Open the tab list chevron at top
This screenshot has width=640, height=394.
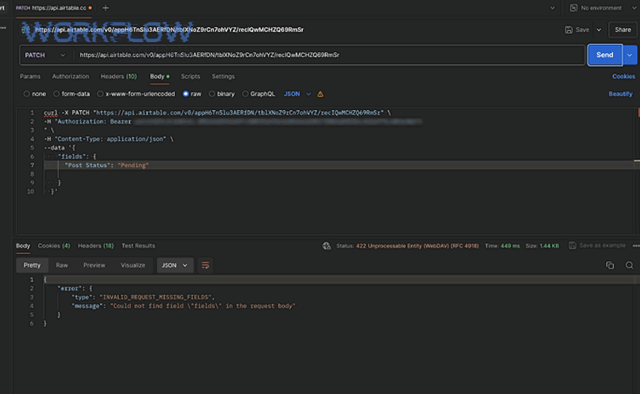pyautogui.click(x=553, y=8)
